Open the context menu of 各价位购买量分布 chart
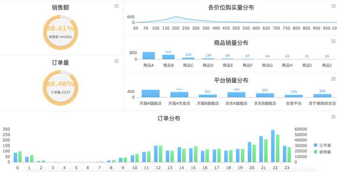Screen dimensions: 337x172 (334, 6)
